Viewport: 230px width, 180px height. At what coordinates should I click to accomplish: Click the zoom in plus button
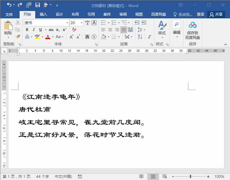(208, 177)
